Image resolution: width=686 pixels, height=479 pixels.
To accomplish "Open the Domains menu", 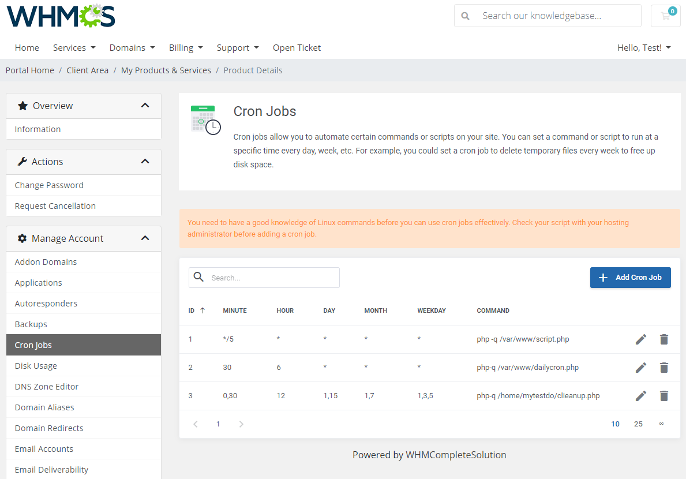I will [x=132, y=47].
